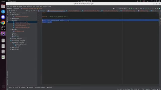Open the Services tool window
Screen dimensions: 161x90
(x=49, y=87)
